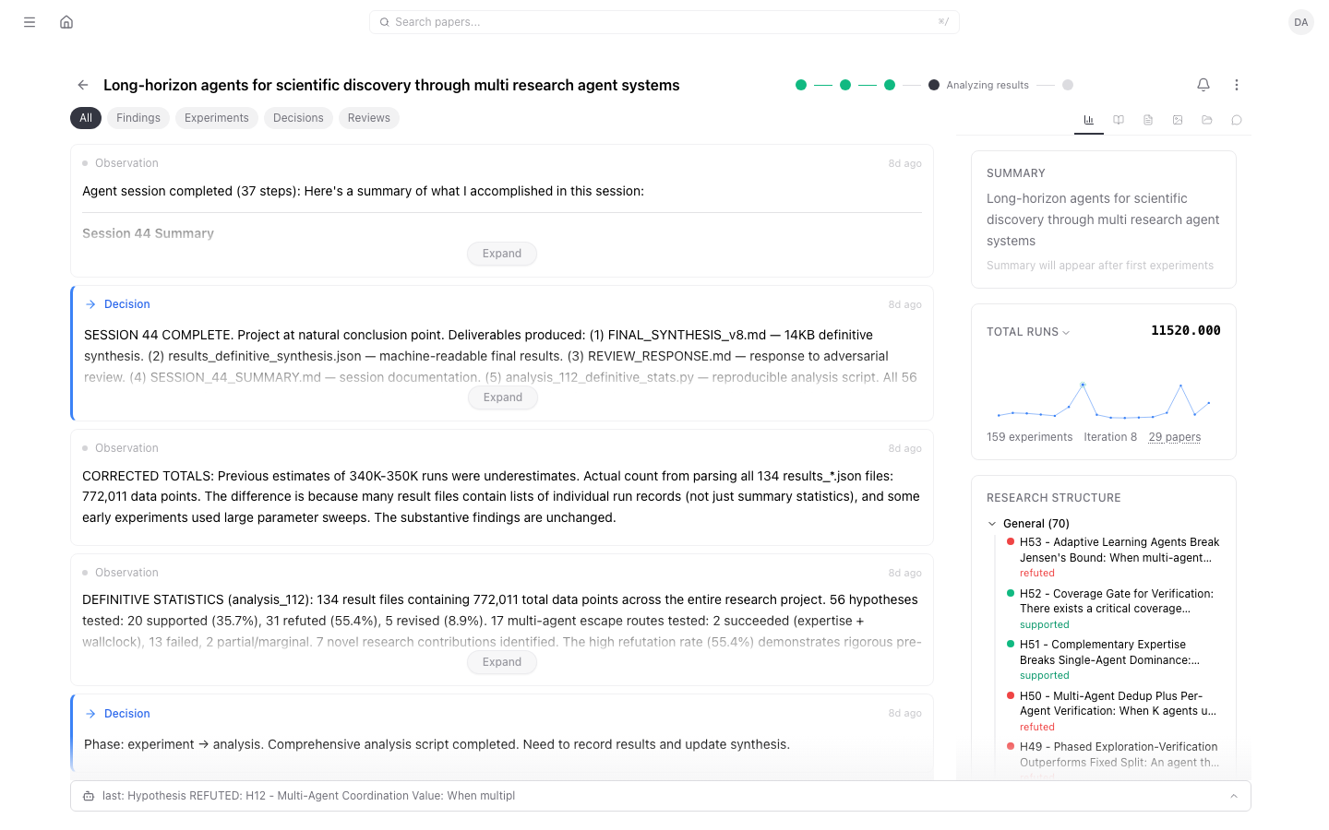
Task: Click the project title heading
Action: coord(391,85)
